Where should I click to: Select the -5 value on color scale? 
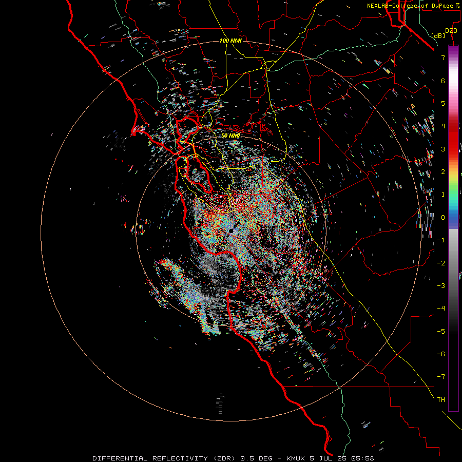click(441, 332)
